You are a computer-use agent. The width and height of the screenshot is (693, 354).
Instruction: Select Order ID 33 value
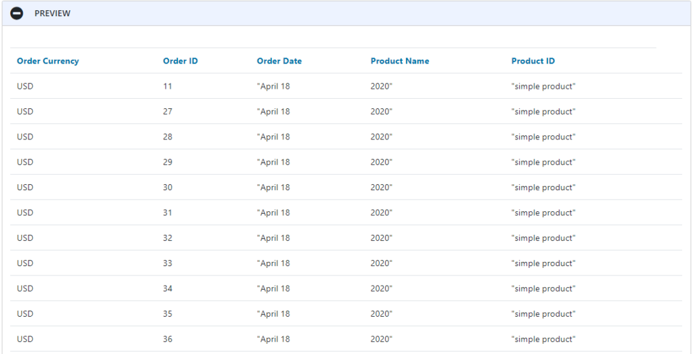(168, 263)
